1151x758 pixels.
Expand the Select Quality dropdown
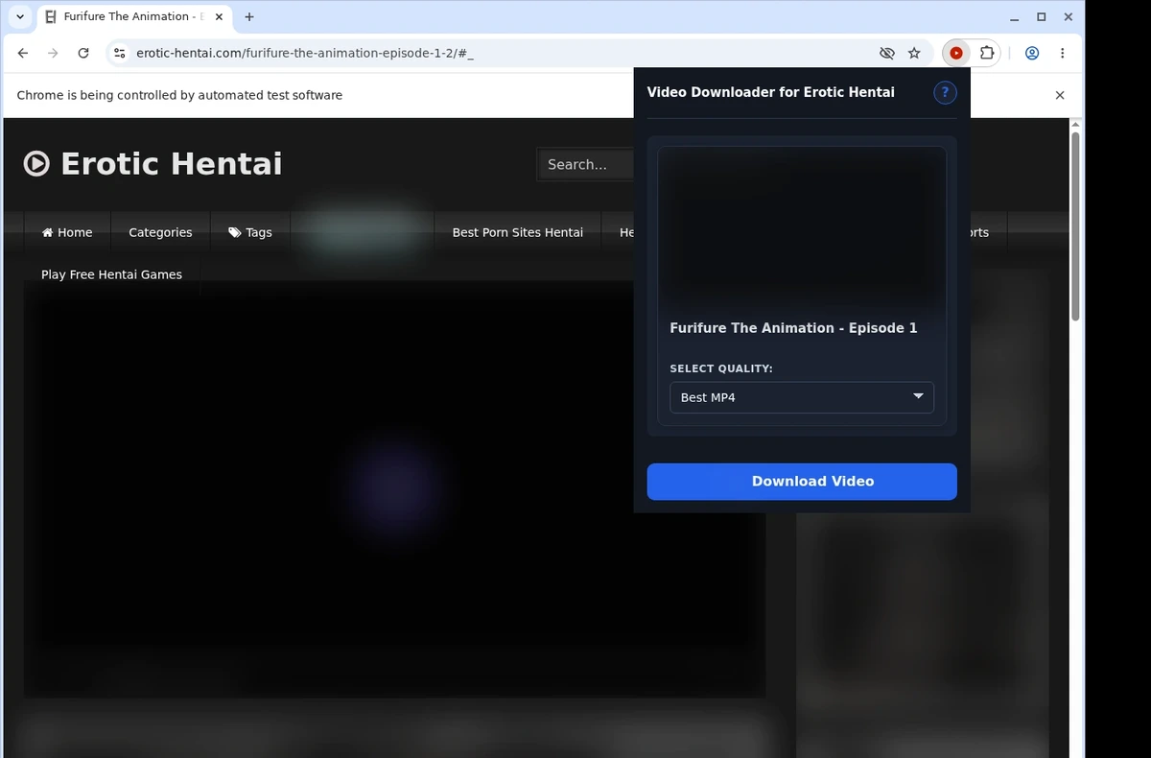click(802, 397)
